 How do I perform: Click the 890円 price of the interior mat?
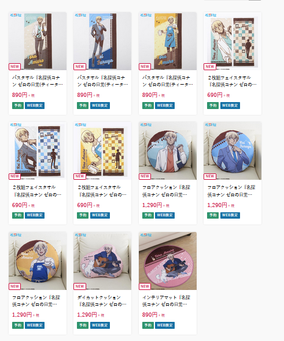[x=150, y=315]
